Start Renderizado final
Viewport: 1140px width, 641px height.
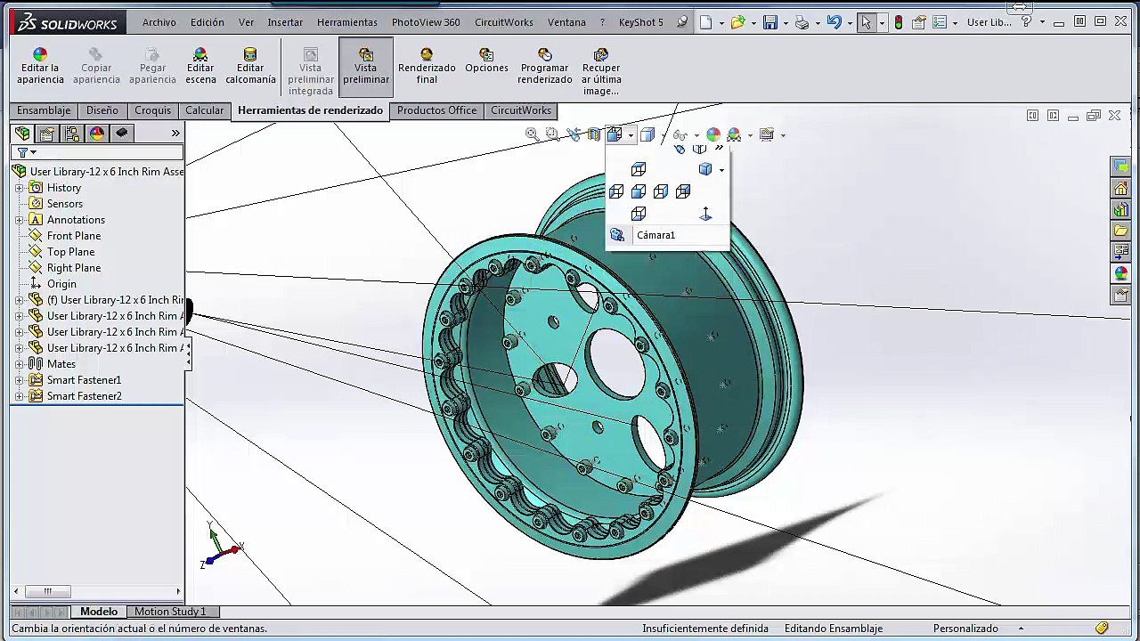pyautogui.click(x=427, y=67)
